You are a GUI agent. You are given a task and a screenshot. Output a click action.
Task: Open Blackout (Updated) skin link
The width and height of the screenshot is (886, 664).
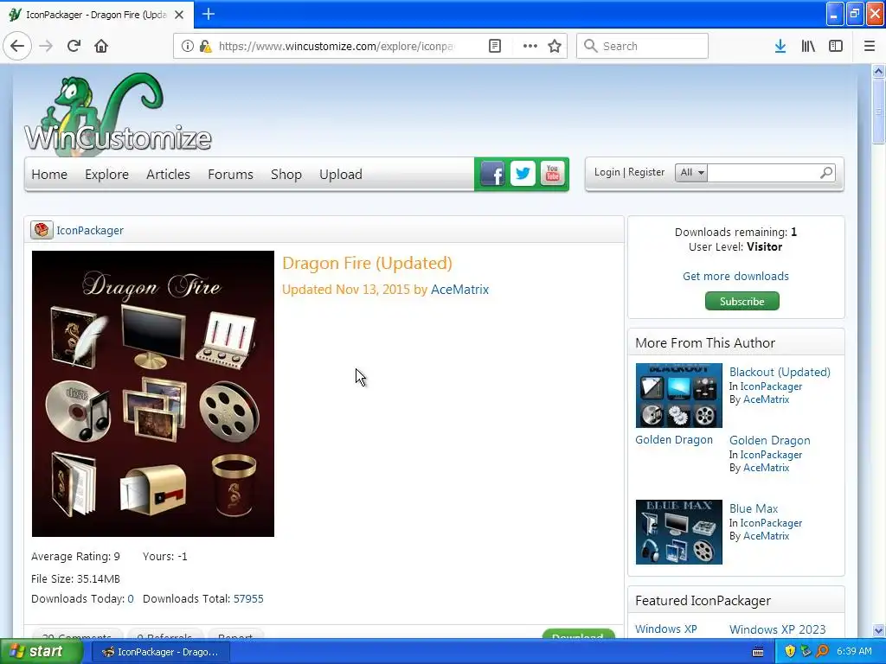click(780, 372)
